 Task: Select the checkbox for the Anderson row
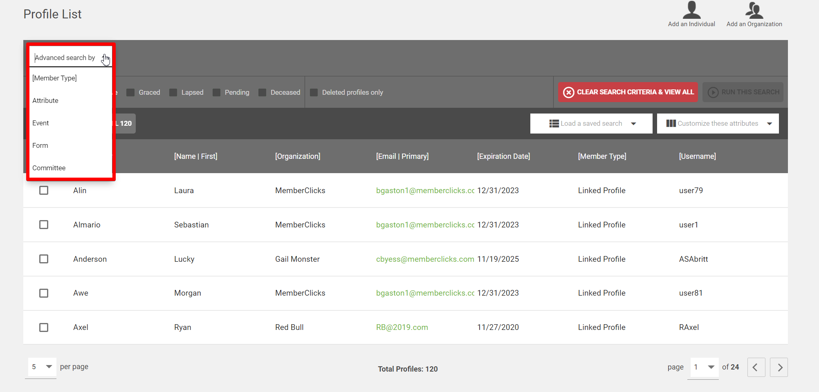(44, 259)
